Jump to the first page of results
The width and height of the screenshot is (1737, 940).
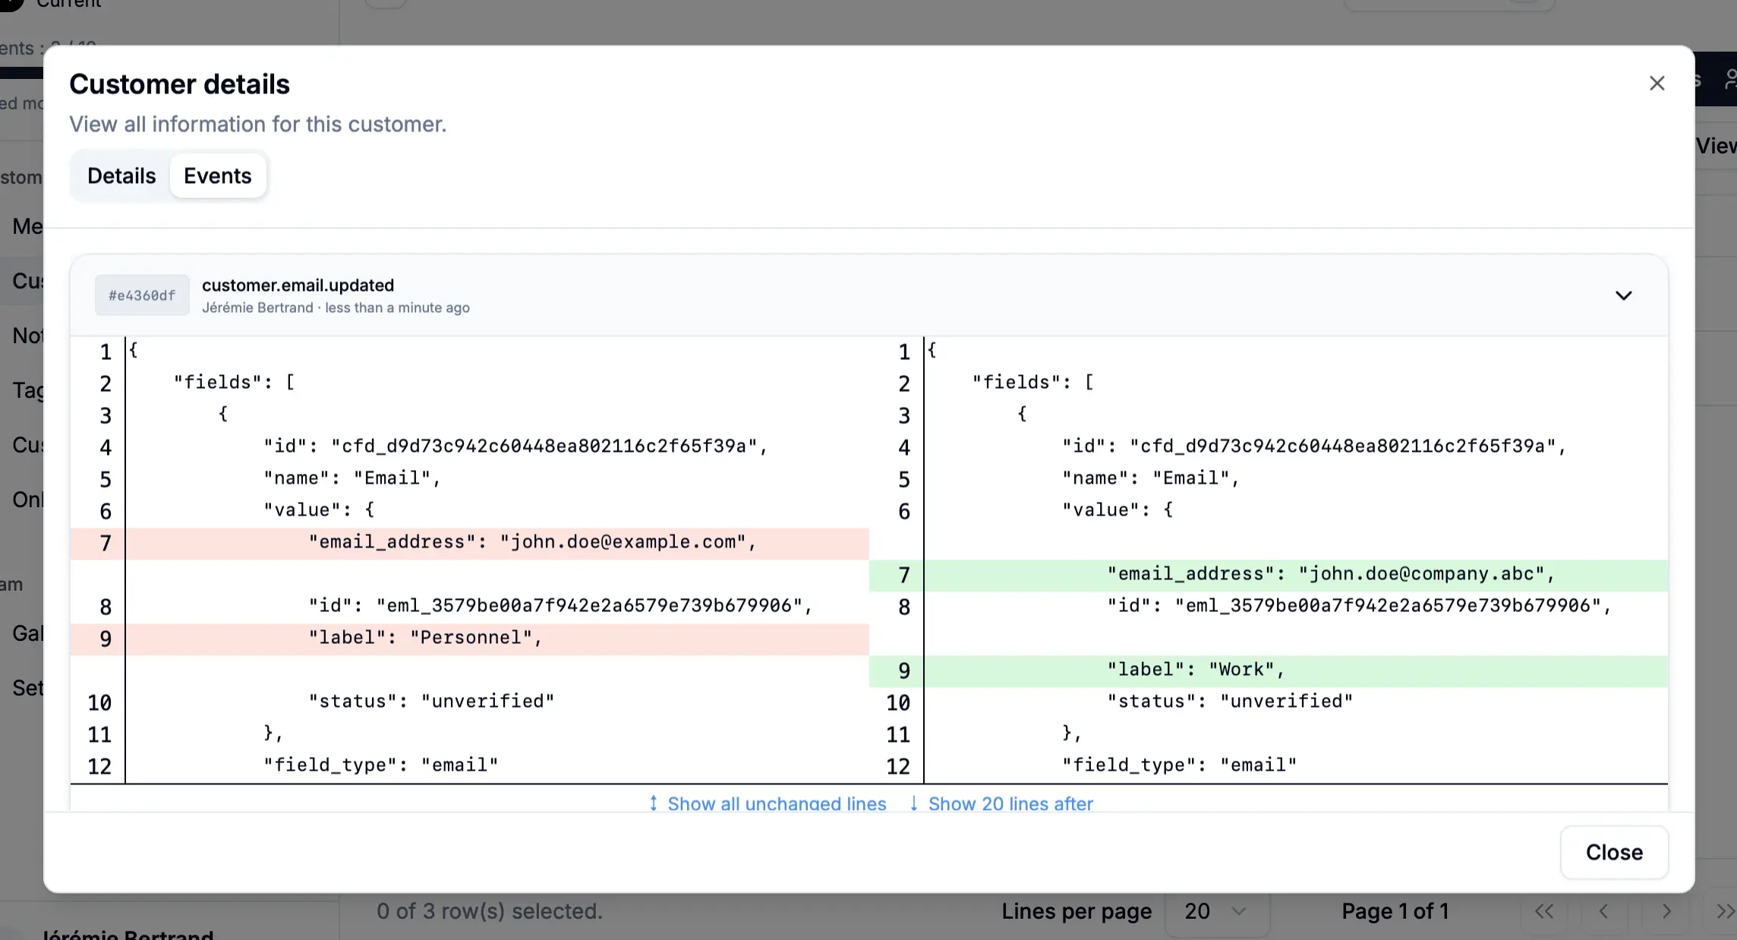(x=1545, y=911)
